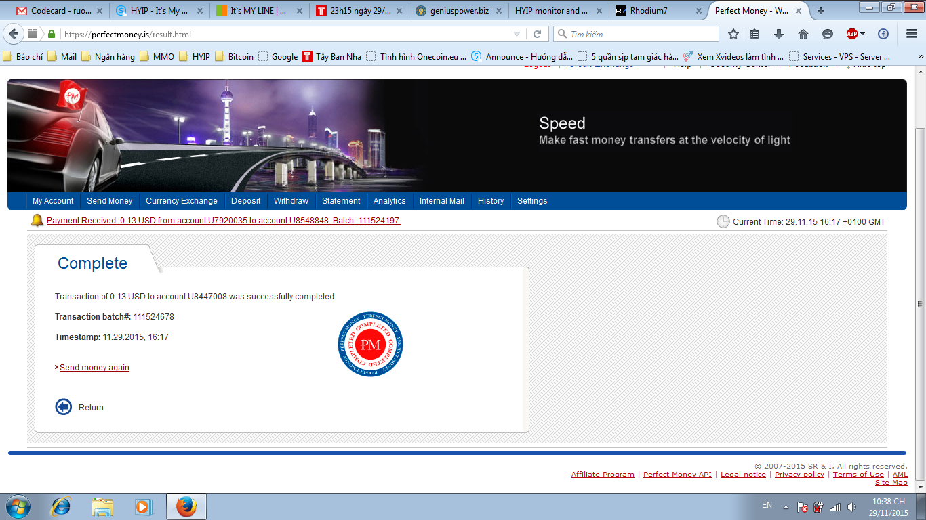Image resolution: width=926 pixels, height=520 pixels.
Task: Open the Statement menu item
Action: click(341, 201)
